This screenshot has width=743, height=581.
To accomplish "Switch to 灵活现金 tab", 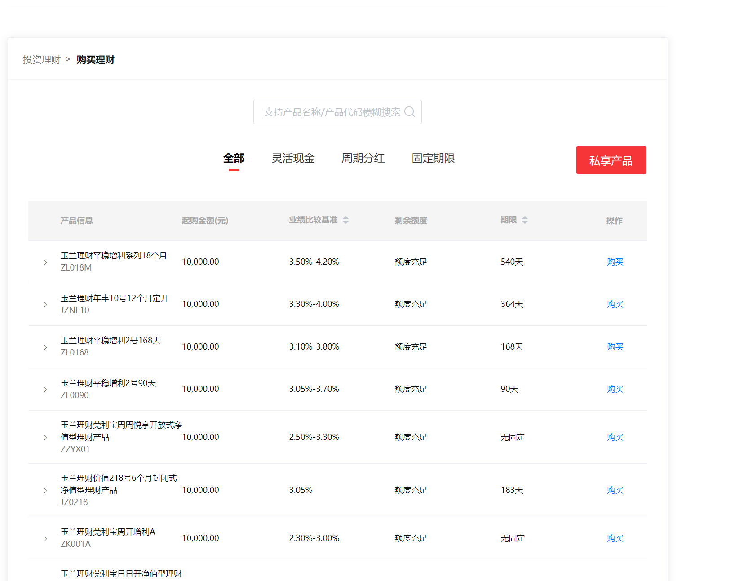I will tap(293, 158).
